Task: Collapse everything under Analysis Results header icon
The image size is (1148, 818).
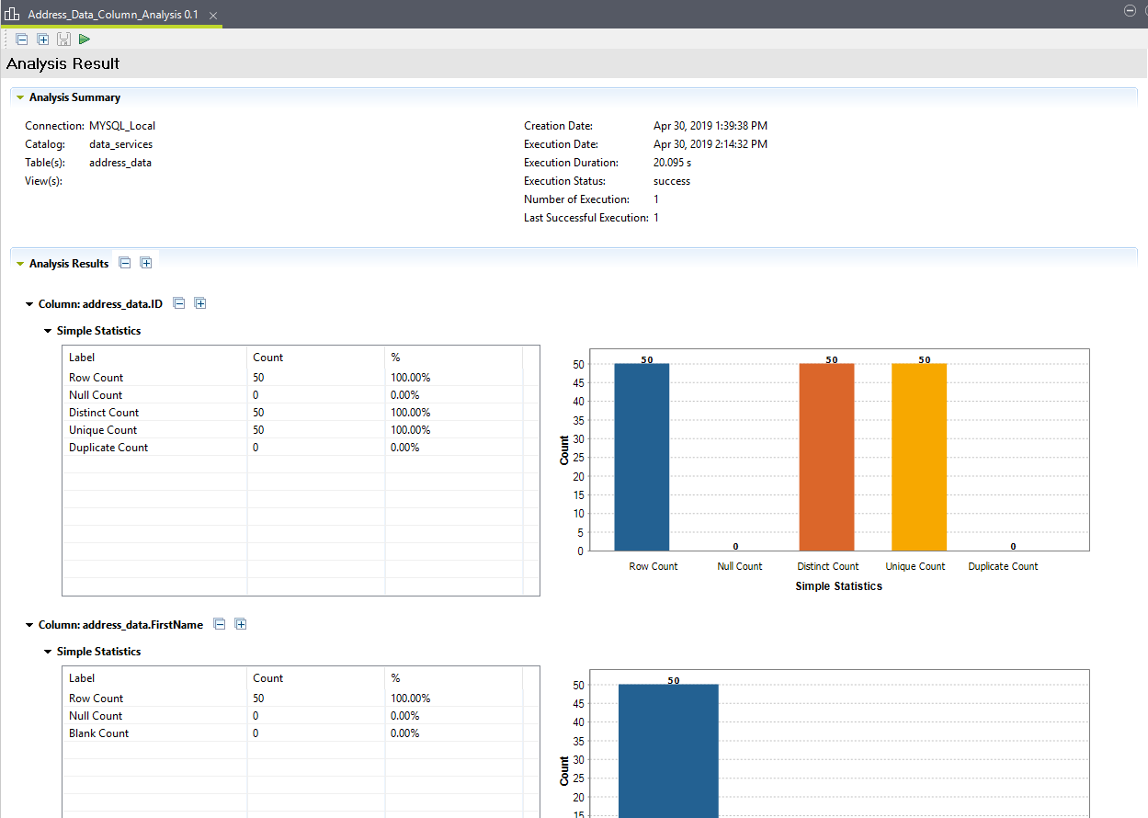Action: 124,262
